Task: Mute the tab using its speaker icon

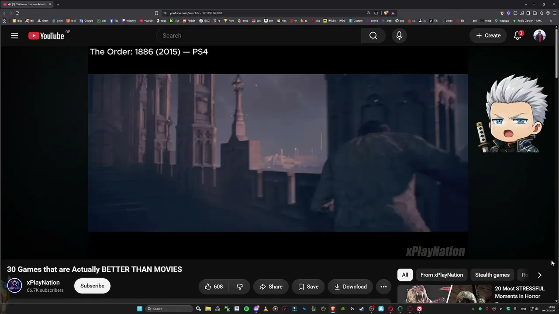Action: tap(9, 4)
